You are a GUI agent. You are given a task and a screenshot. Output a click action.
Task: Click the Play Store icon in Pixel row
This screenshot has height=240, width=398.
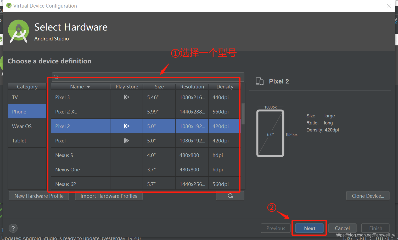127,141
